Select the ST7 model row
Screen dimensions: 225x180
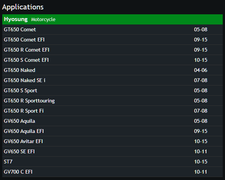[x=112, y=162]
